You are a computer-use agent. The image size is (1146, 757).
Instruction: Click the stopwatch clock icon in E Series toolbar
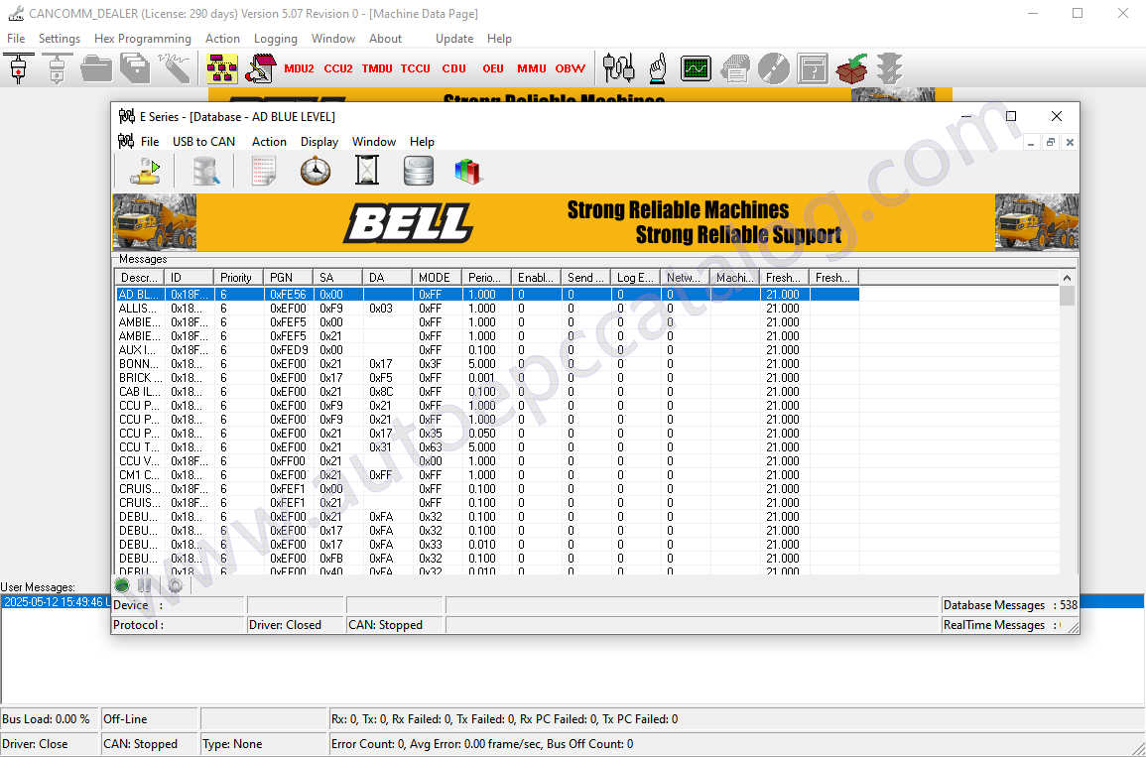point(315,171)
